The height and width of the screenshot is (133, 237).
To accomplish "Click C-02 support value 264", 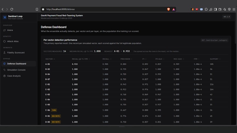I will pos(212,89).
